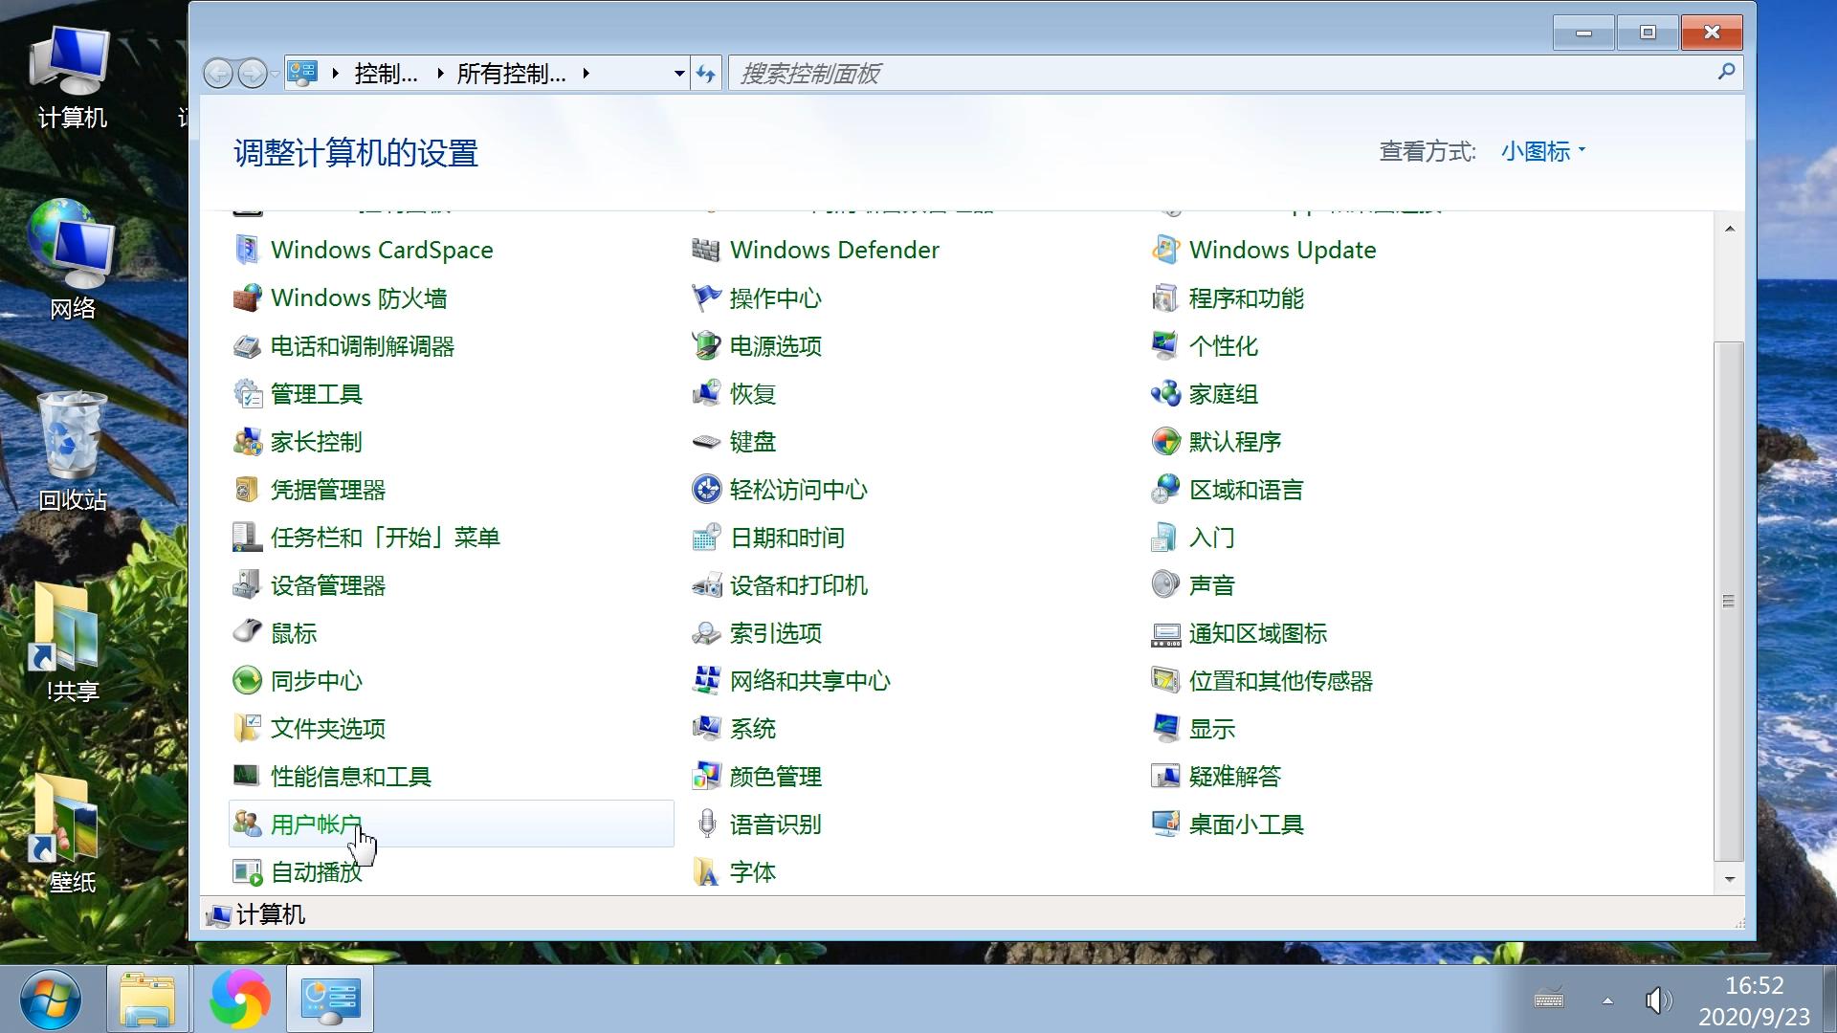This screenshot has width=1837, height=1033.
Task: Open 字体 fonts settings
Action: 752,871
